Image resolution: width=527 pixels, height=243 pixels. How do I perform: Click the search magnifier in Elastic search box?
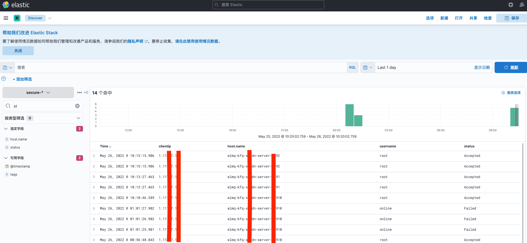click(x=216, y=5)
